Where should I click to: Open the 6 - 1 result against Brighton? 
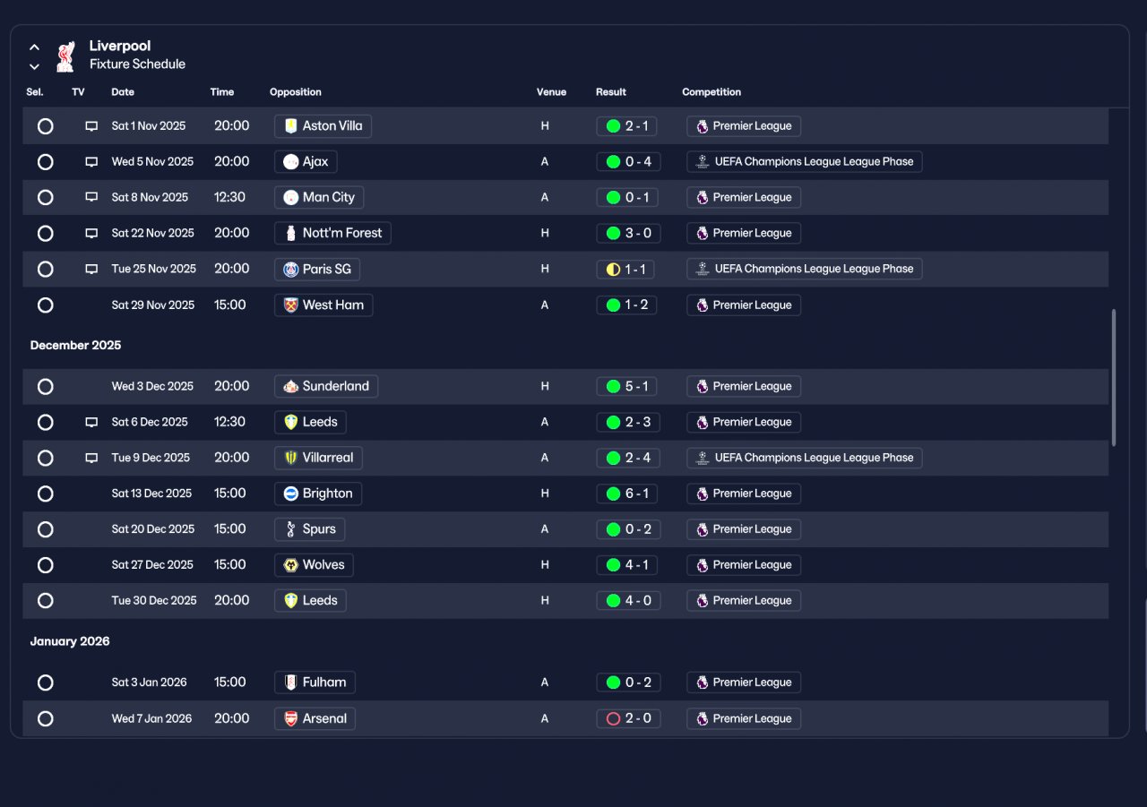627,494
